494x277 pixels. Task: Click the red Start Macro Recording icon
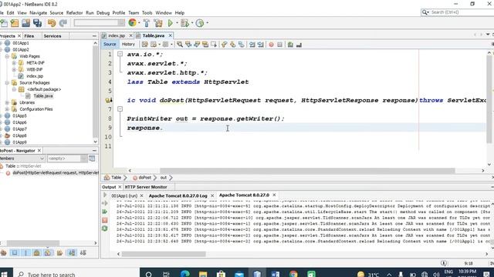coord(271,45)
